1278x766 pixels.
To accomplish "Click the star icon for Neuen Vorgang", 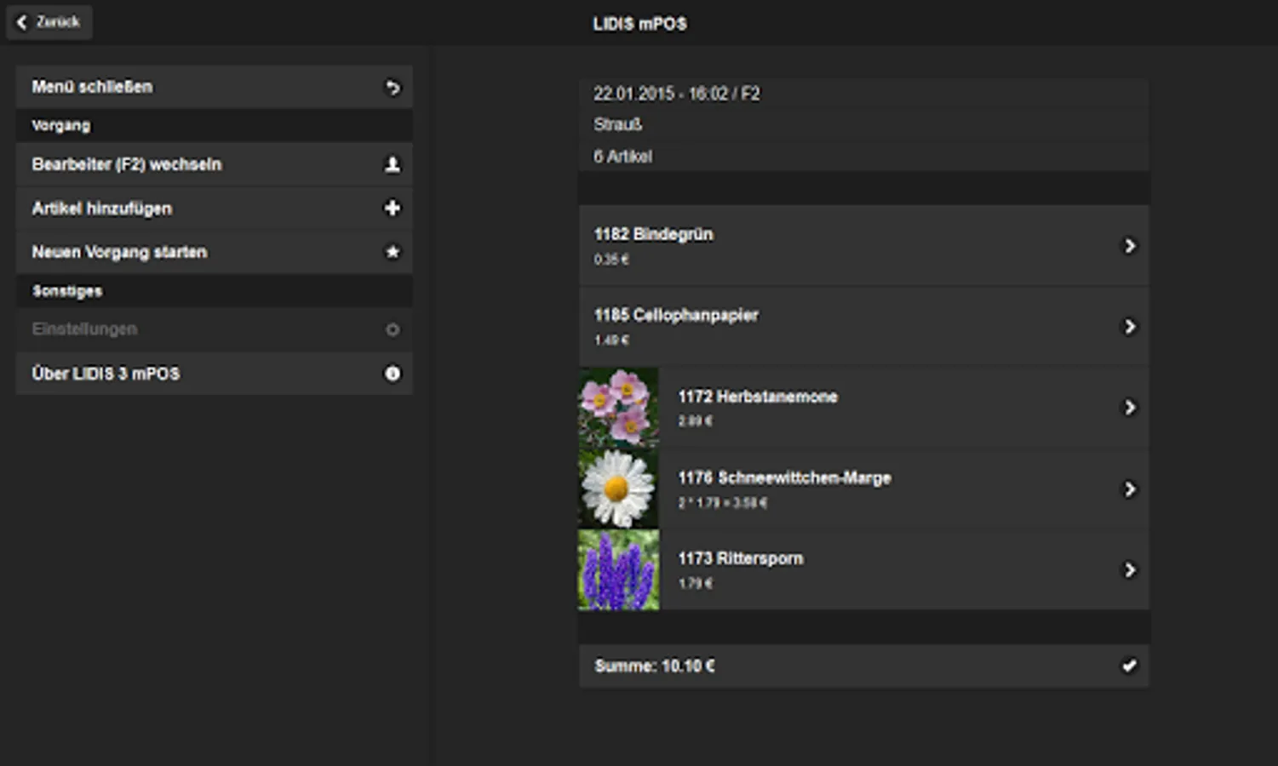I will click(x=393, y=252).
